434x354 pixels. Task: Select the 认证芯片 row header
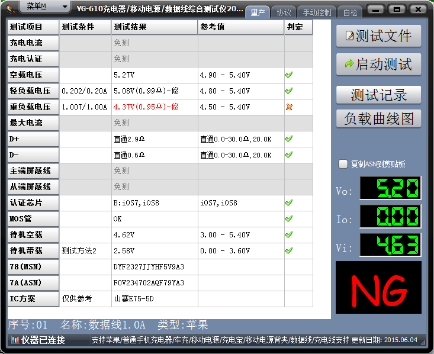click(33, 202)
